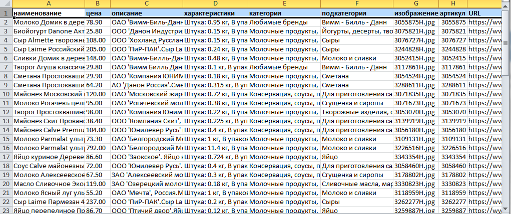Select image cell '3330823H.jpg'
511x214 pixels.
tap(416, 184)
